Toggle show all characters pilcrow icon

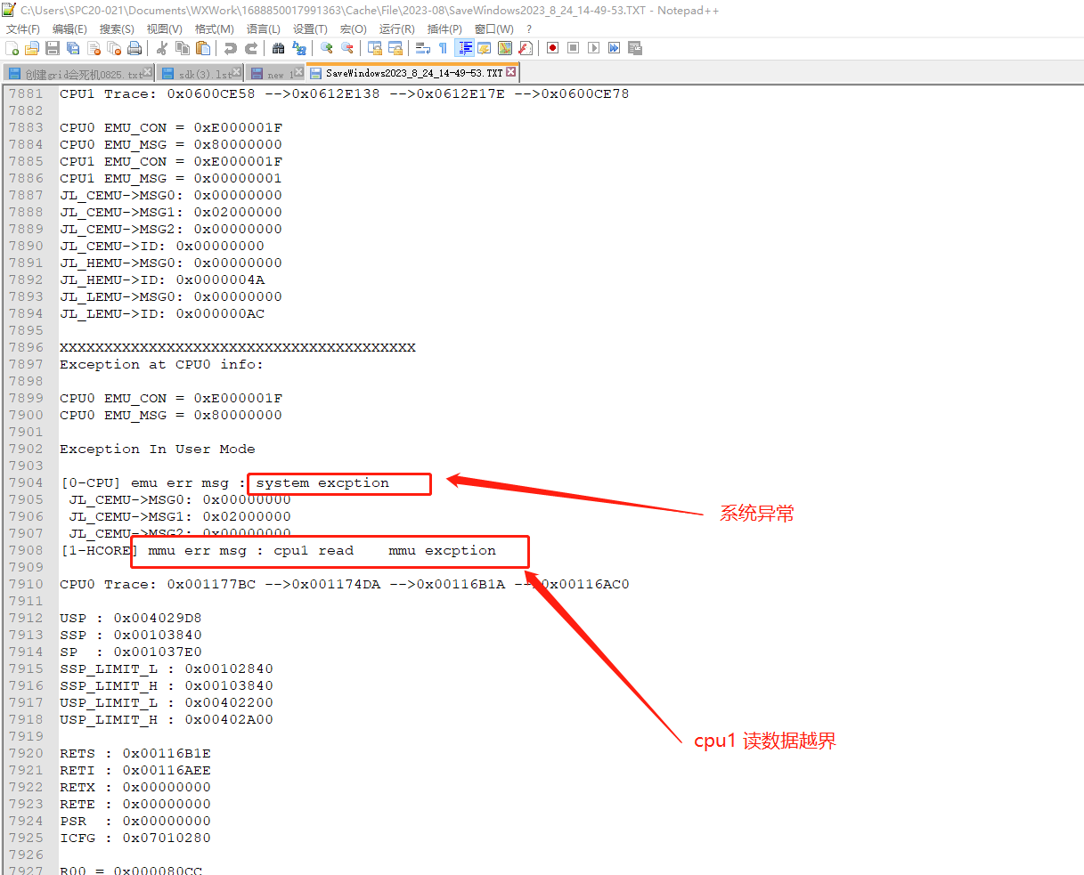click(444, 48)
